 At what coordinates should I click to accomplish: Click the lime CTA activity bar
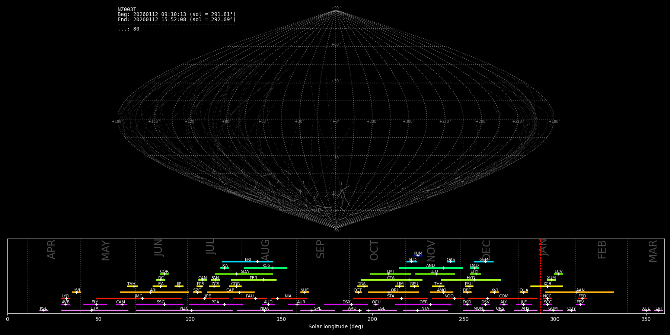point(392,280)
